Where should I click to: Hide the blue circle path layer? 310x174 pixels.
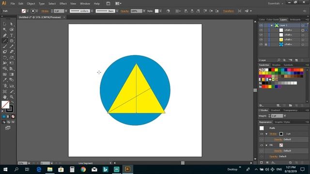tap(261, 44)
